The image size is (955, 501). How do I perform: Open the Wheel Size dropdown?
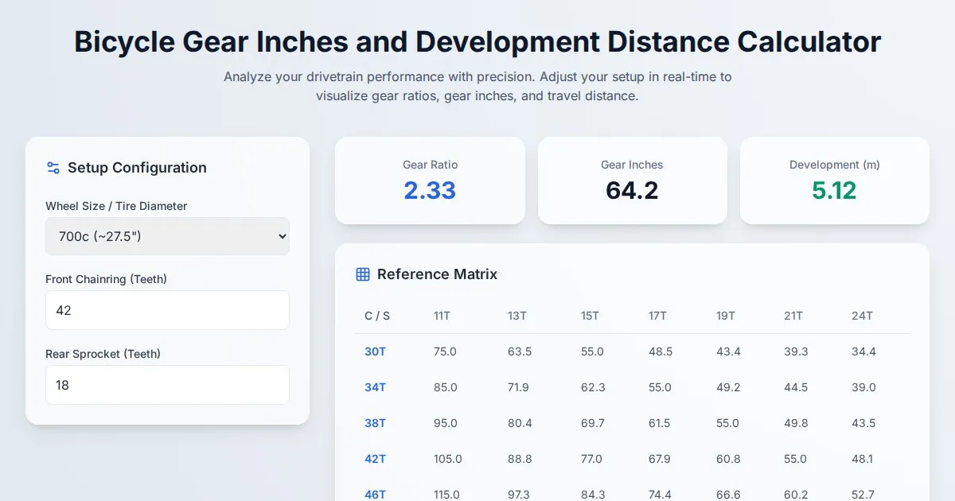(167, 236)
